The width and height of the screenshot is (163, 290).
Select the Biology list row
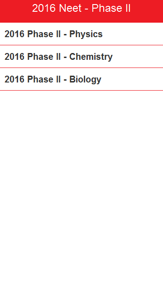(x=81, y=79)
